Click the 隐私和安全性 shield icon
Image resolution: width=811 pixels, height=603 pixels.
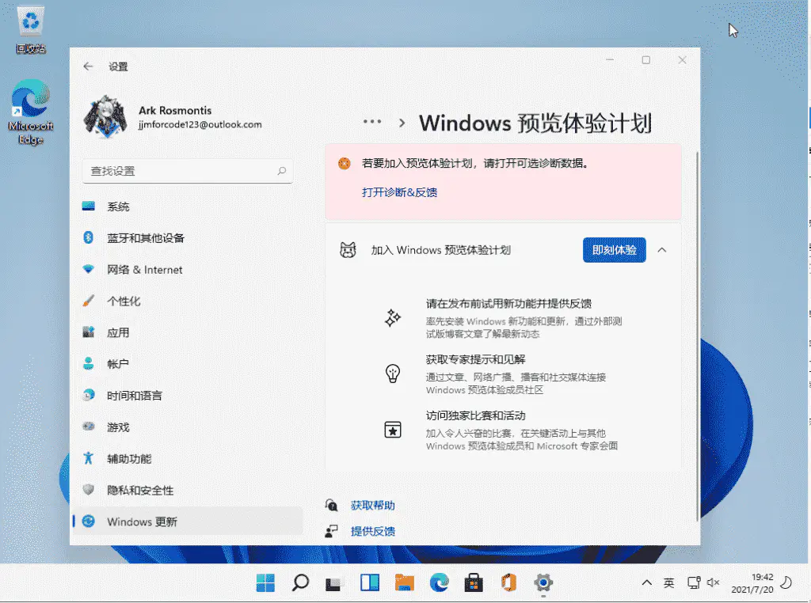click(x=89, y=490)
